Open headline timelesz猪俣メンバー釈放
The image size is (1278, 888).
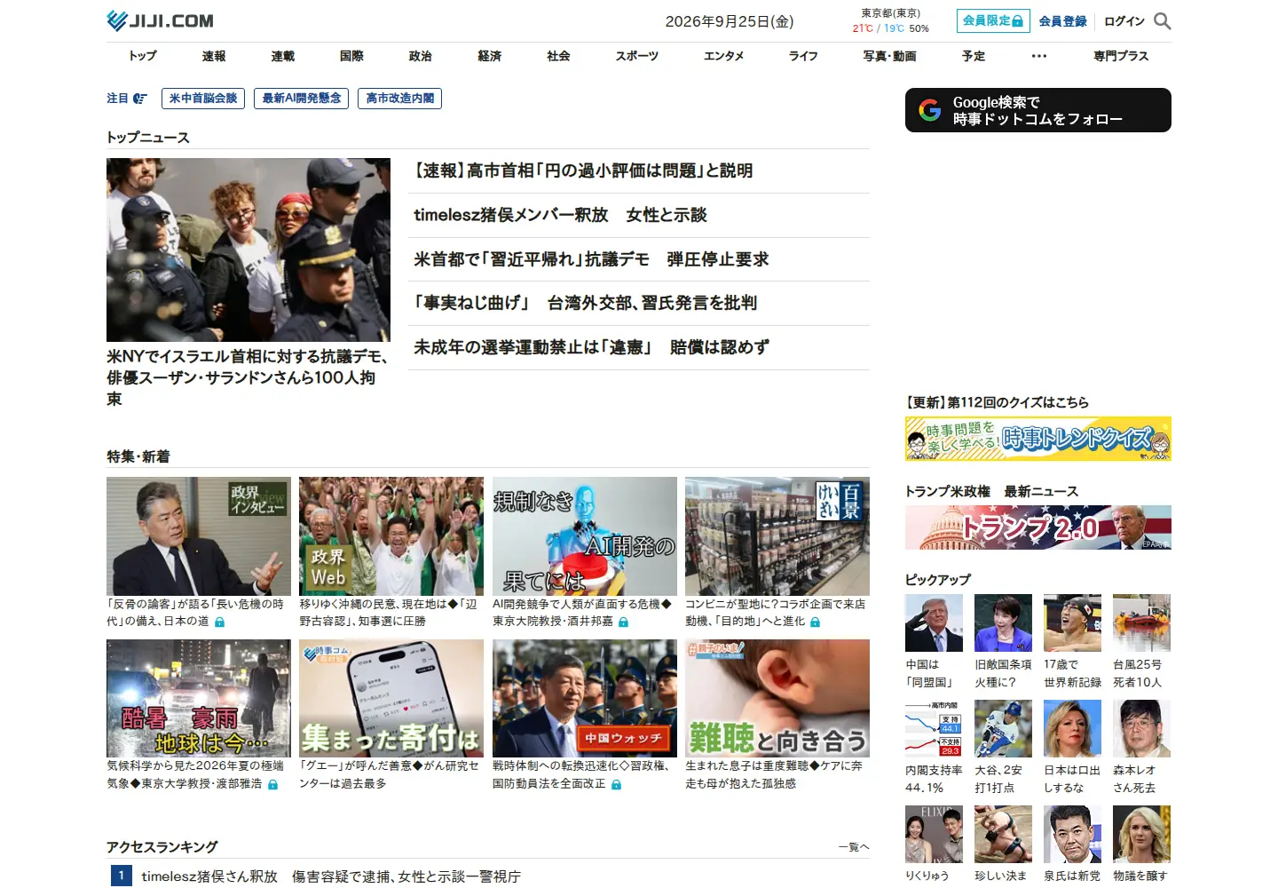coord(560,215)
